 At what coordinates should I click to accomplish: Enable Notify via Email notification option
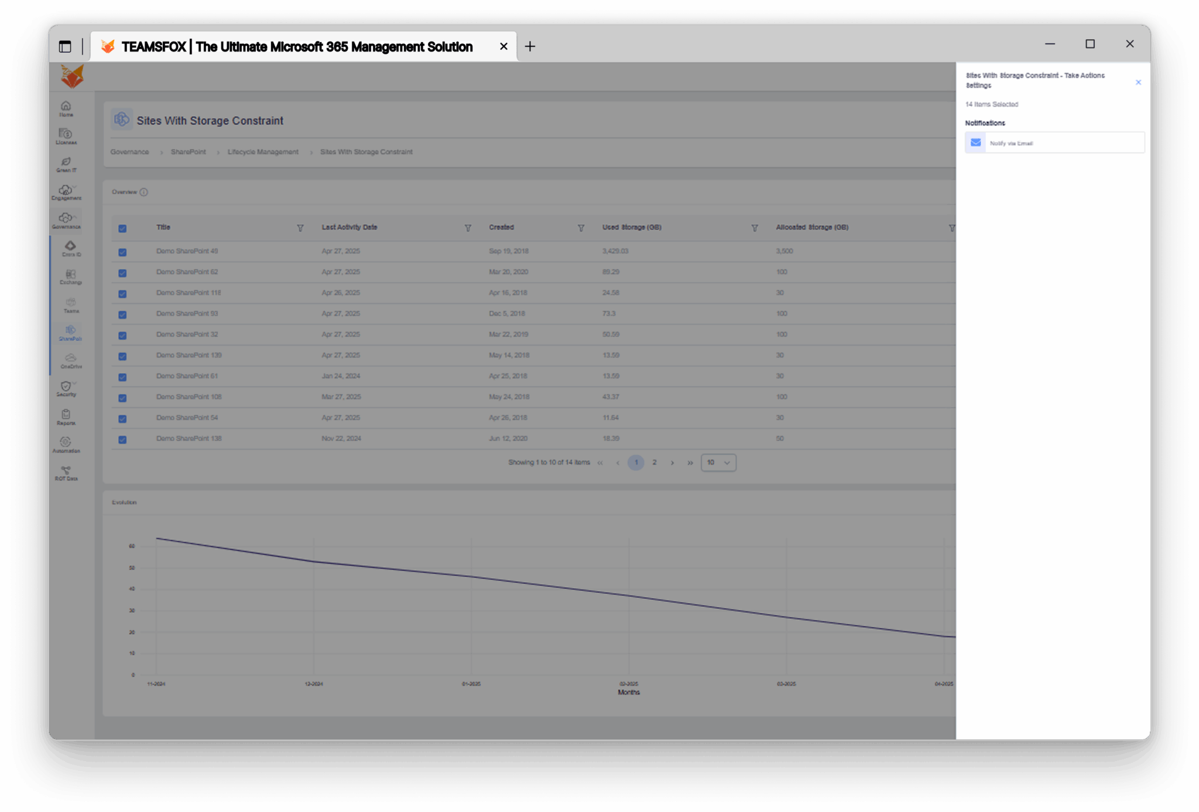click(x=1054, y=142)
